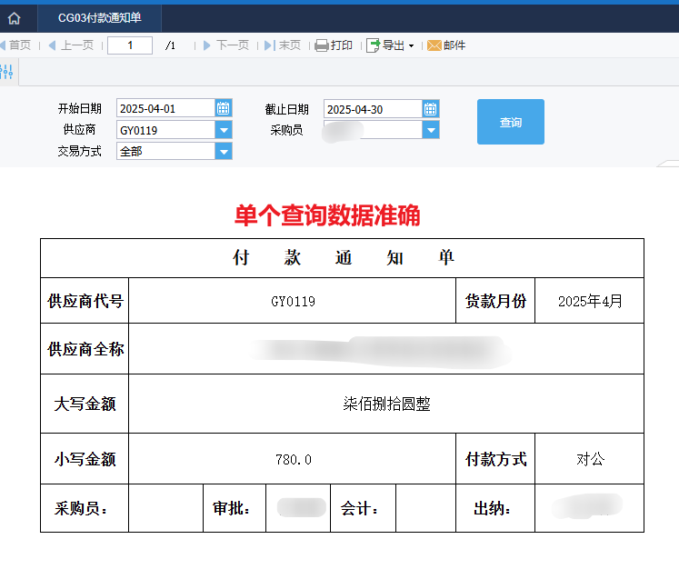This screenshot has width=679, height=569.
Task: Open the 开始日期 calendar picker
Action: (x=224, y=108)
